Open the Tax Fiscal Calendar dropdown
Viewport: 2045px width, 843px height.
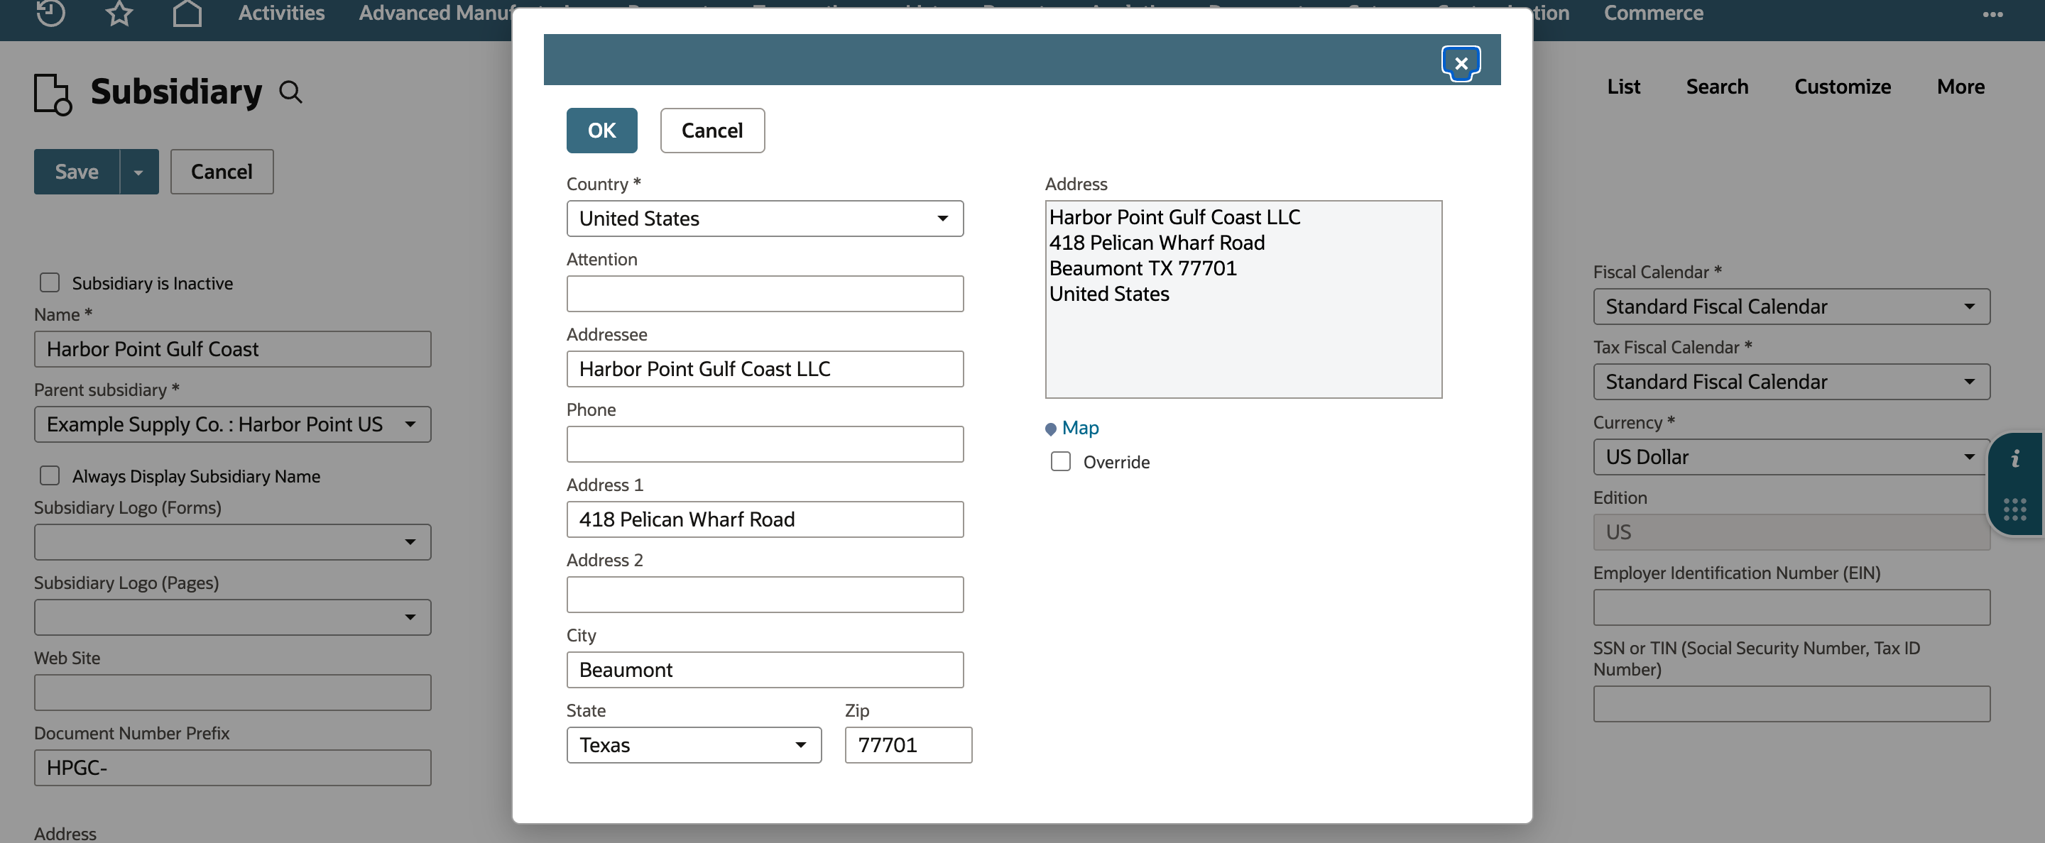click(x=1791, y=382)
